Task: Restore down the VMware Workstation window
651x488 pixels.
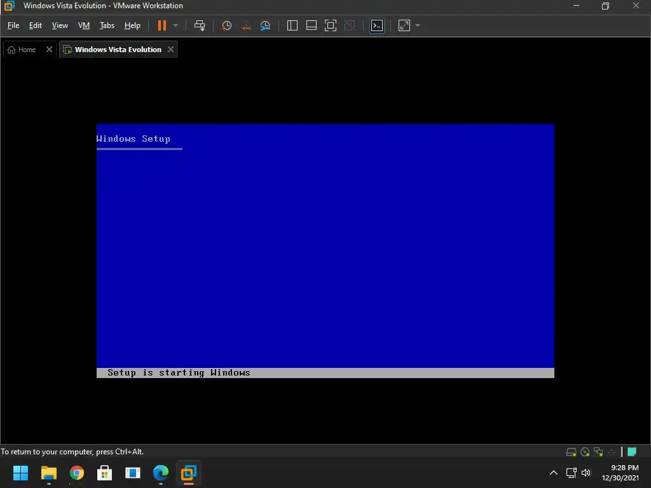Action: pos(605,6)
